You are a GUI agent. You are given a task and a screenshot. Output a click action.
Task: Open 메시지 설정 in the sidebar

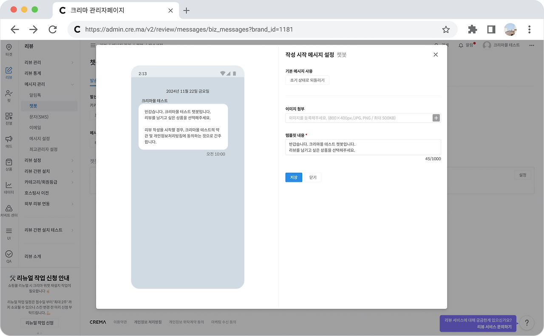coord(40,138)
